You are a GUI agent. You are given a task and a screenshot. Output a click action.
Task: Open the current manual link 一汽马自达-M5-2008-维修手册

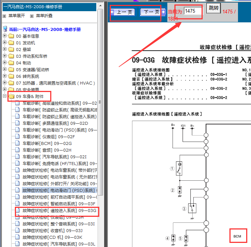point(45,29)
